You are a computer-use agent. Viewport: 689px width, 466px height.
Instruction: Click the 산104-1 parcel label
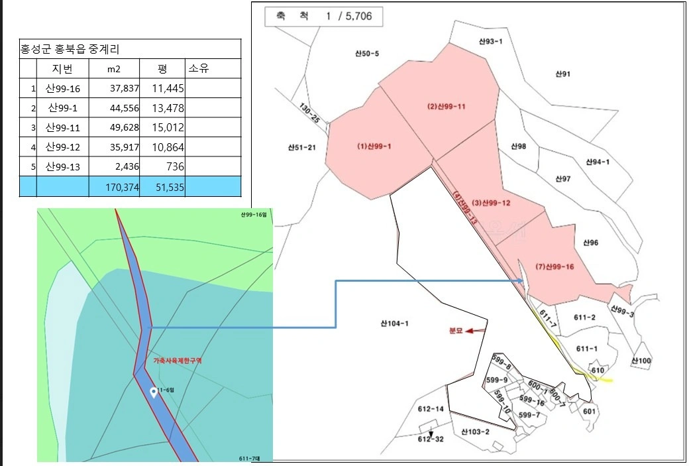(x=394, y=323)
